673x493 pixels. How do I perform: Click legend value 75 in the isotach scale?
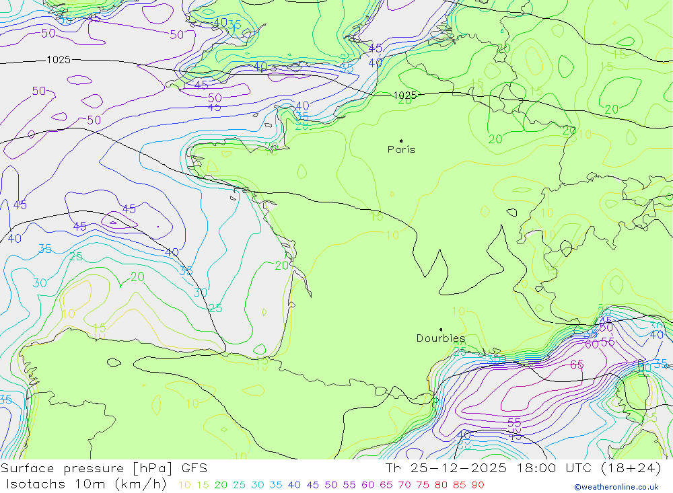pos(423,485)
